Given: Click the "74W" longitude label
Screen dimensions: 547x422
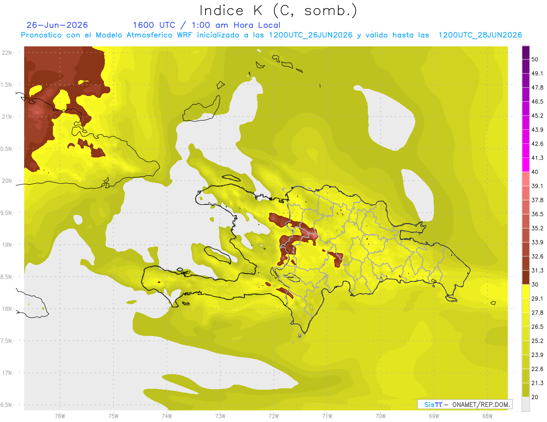Looking at the screenshot, I should [x=166, y=416].
